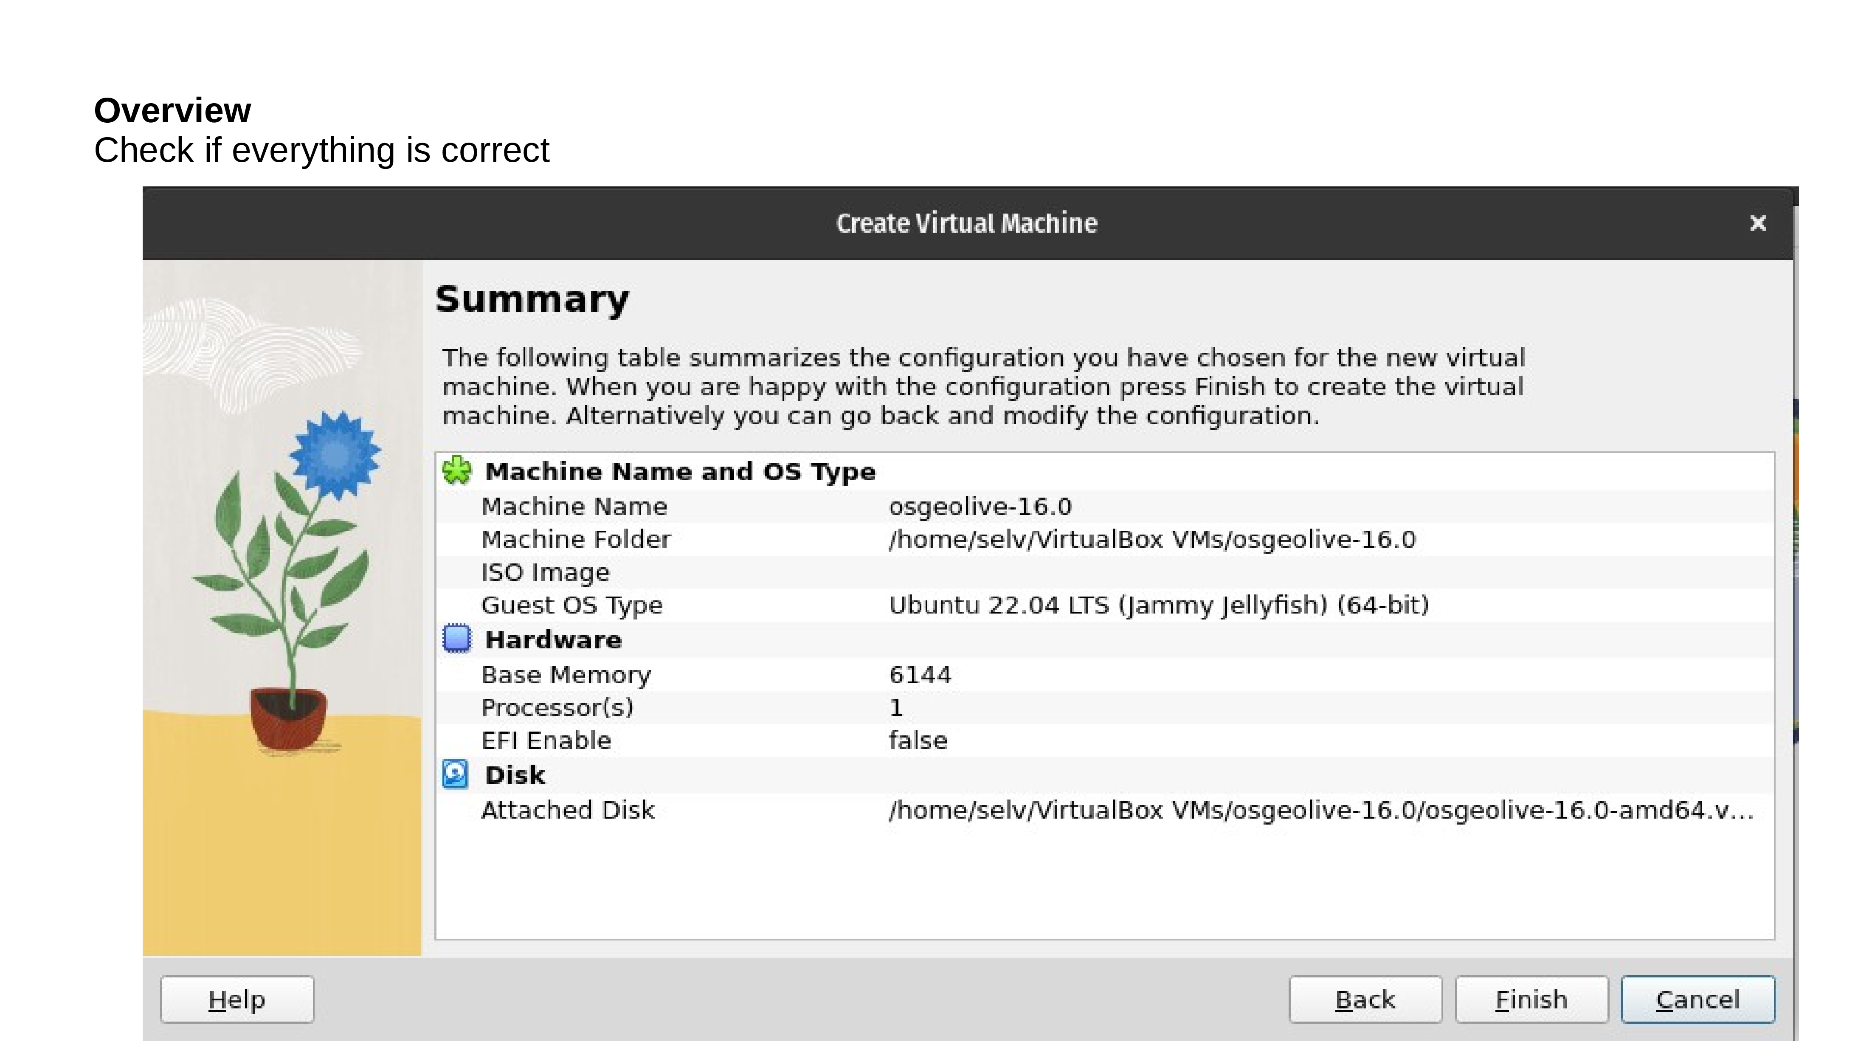Close the Create Virtual Machine dialog
This screenshot has width=1872, height=1053.
point(1758,223)
